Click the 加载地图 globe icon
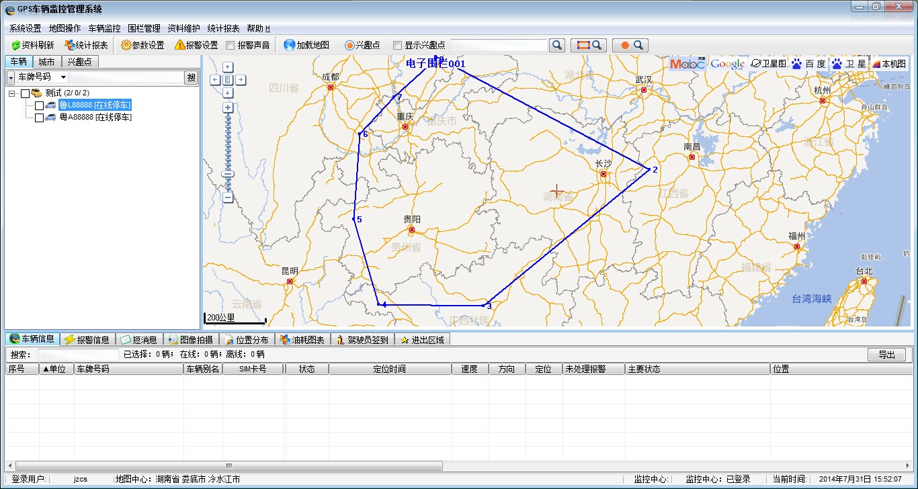 click(289, 45)
